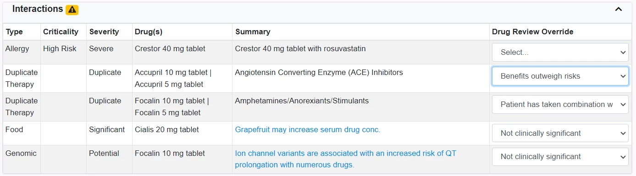Click the yellow warning icon beside Interactions
The image size is (636, 176).
72,9
